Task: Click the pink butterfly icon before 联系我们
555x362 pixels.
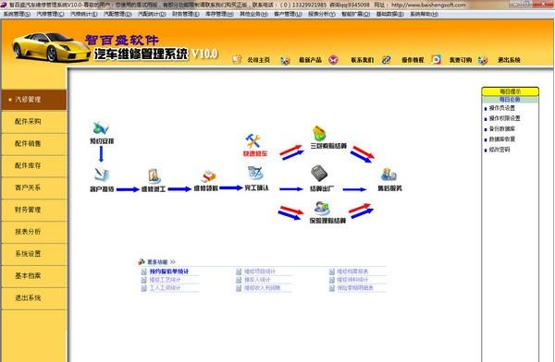Action: [333, 60]
